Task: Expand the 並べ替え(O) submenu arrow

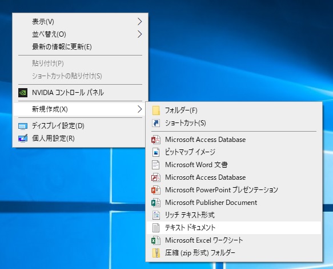Action: pos(139,34)
